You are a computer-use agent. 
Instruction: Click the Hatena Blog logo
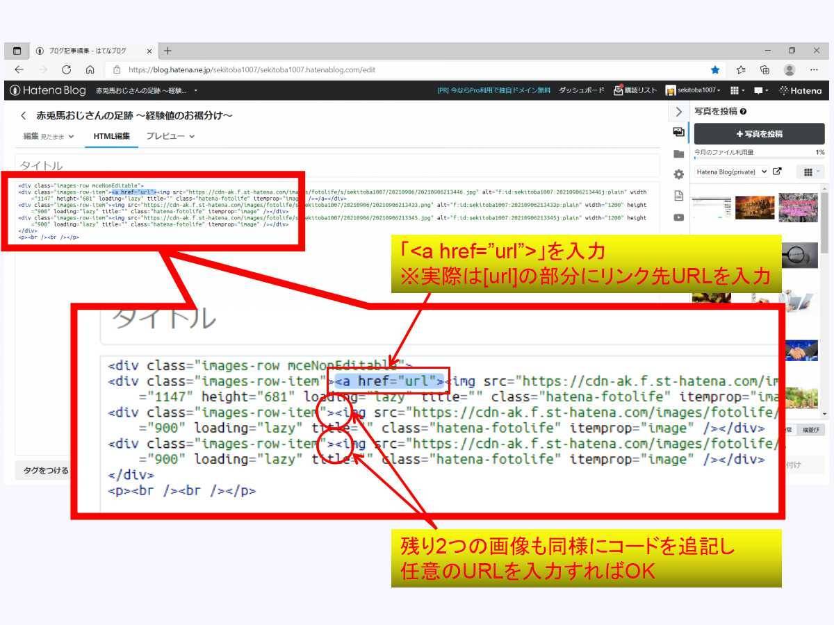click(x=48, y=90)
